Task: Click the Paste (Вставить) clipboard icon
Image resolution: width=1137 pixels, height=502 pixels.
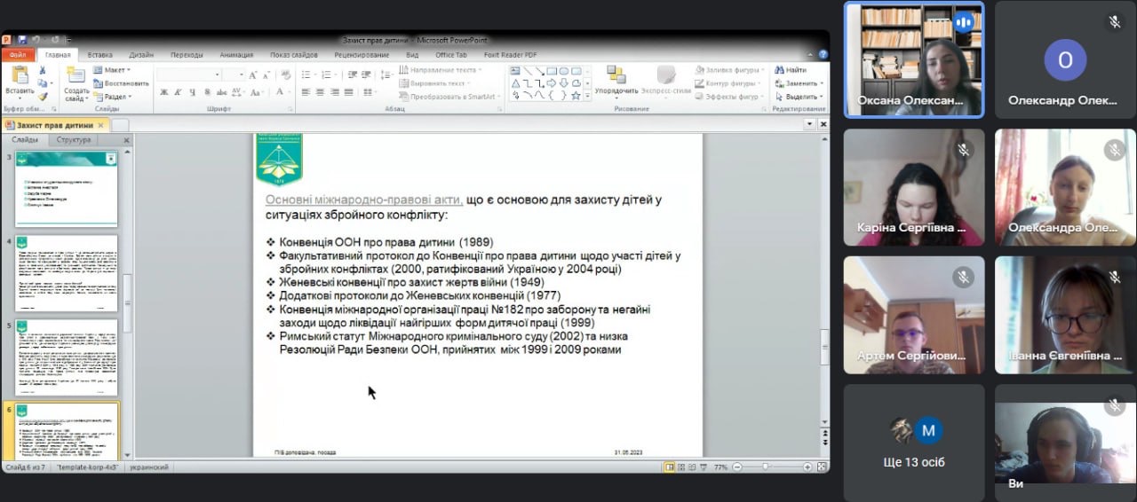Action: point(20,75)
